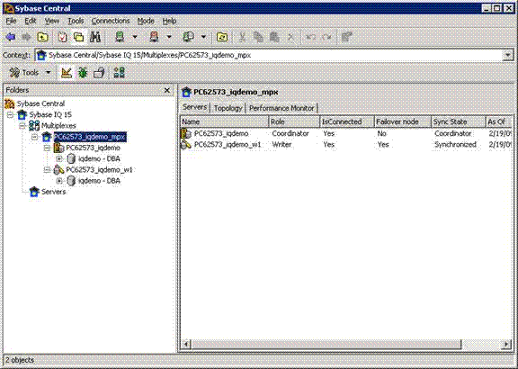Viewport: 518px width, 369px height.
Task: Expand iqdemo - DBA under PC62573_iqdemo
Action: tap(59, 158)
